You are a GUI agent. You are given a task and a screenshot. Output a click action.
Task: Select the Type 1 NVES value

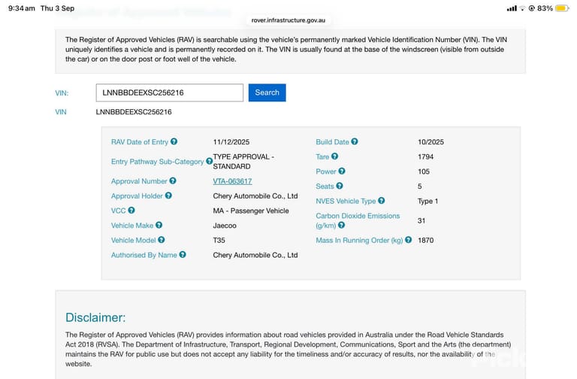(x=428, y=201)
